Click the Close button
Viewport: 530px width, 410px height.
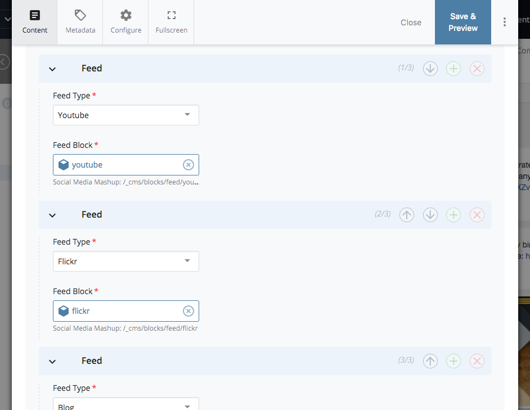(411, 22)
